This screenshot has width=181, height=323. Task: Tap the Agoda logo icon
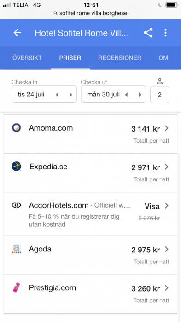[16, 249]
